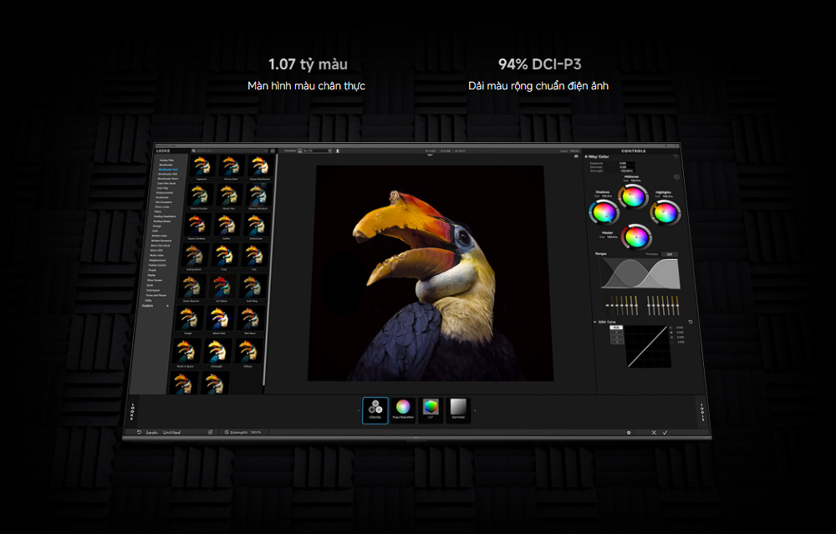836x534 pixels.
Task: Toggle the Ranges Preview Off switch
Action: 669,254
